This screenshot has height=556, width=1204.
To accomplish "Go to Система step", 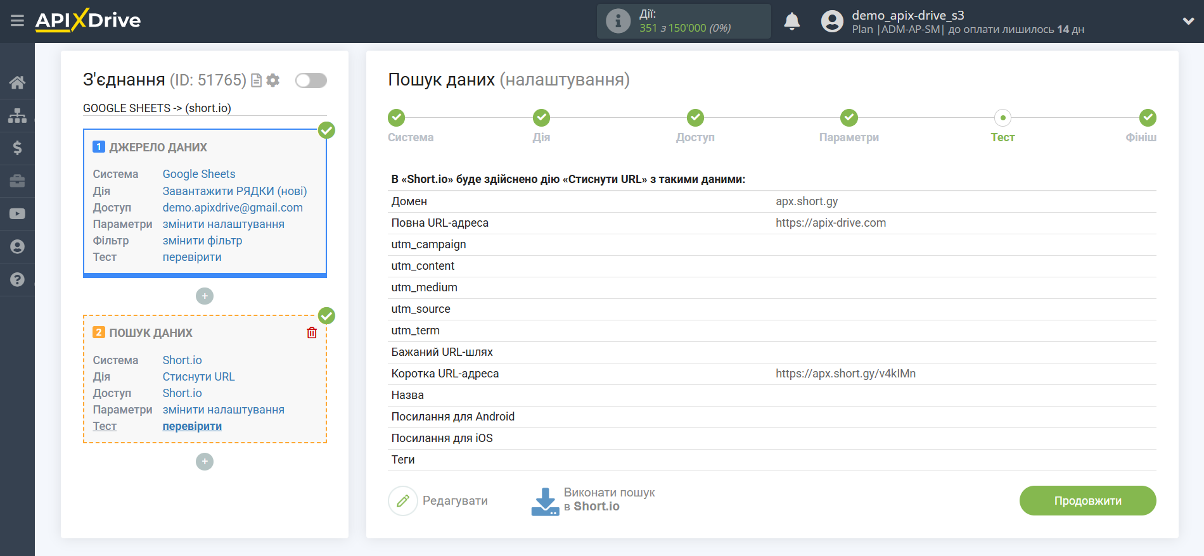I will [x=397, y=118].
